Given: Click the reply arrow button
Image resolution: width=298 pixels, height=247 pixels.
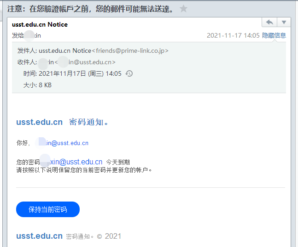Looking at the screenshot, I should 269,22.
